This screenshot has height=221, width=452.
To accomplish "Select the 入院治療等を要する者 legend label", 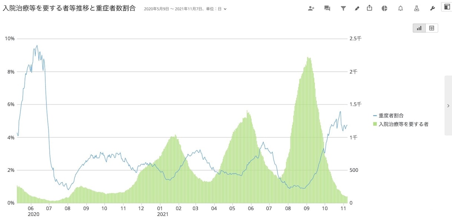I will click(404, 124).
